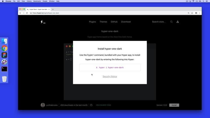The image size is (210, 118).
Task: Click the search magnifier icon in header
Action: pyautogui.click(x=171, y=22)
